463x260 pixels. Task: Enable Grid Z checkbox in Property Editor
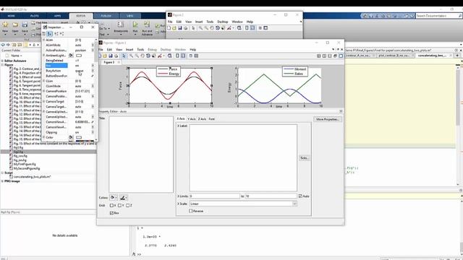[x=127, y=205]
